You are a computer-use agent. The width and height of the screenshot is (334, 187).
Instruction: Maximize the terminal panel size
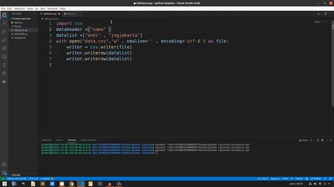click(x=327, y=140)
